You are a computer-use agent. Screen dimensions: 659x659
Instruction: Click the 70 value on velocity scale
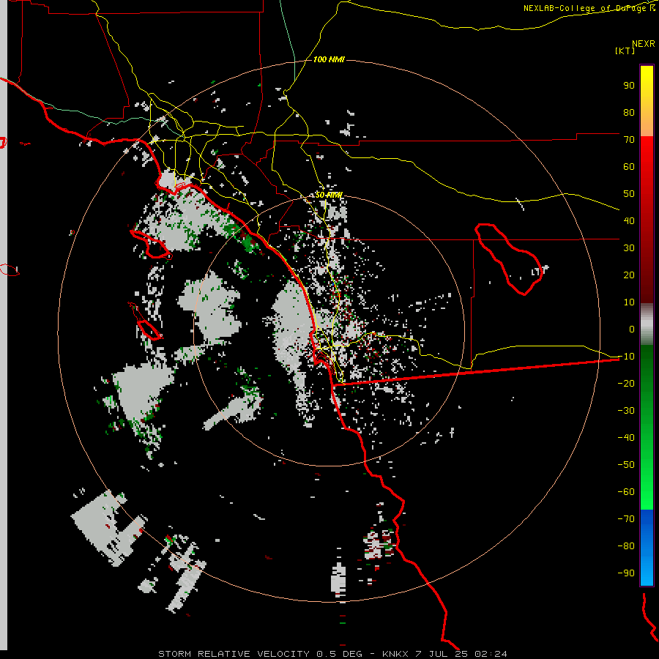tap(629, 140)
